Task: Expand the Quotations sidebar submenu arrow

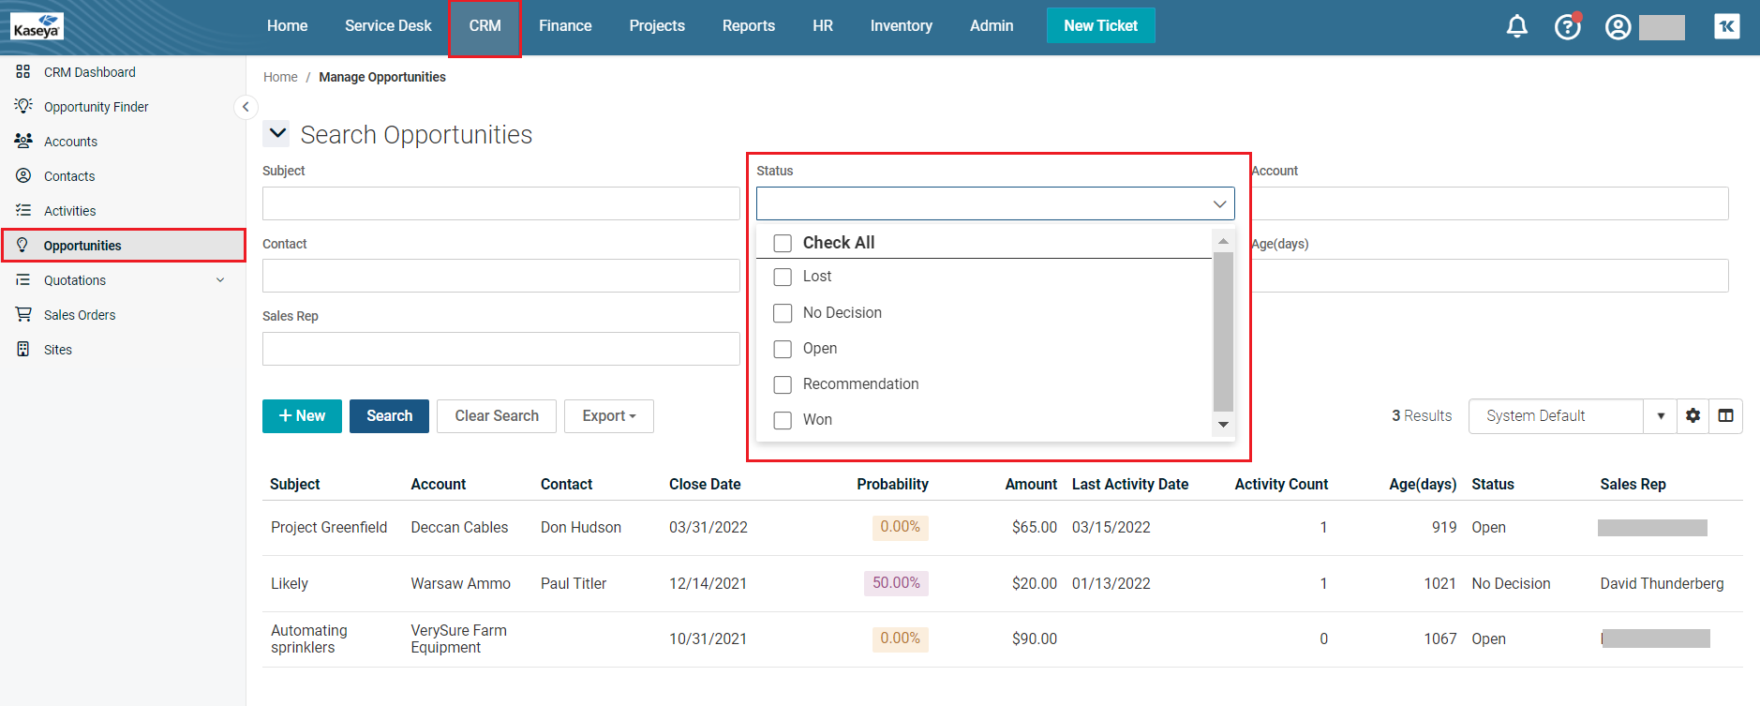Action: [220, 280]
